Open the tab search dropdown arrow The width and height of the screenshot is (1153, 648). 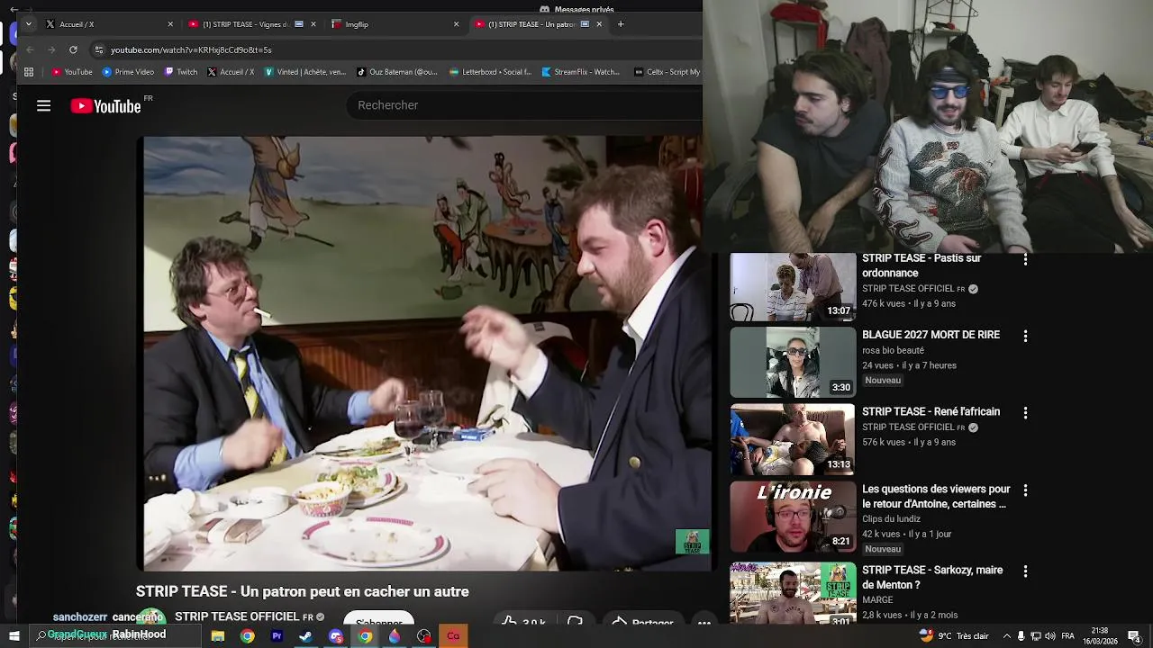pos(29,24)
